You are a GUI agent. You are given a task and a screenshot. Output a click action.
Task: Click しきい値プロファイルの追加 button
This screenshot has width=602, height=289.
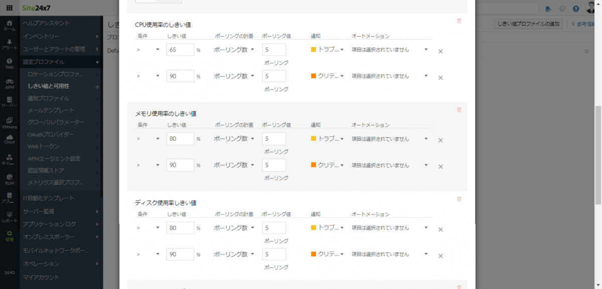pos(528,24)
